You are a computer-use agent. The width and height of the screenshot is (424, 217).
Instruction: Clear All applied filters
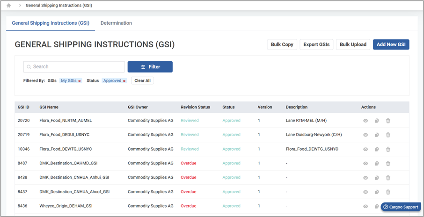(x=143, y=80)
